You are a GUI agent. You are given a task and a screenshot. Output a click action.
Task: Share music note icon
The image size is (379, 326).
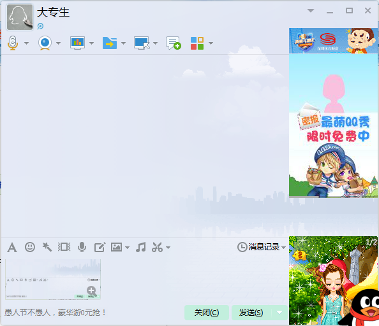point(140,247)
